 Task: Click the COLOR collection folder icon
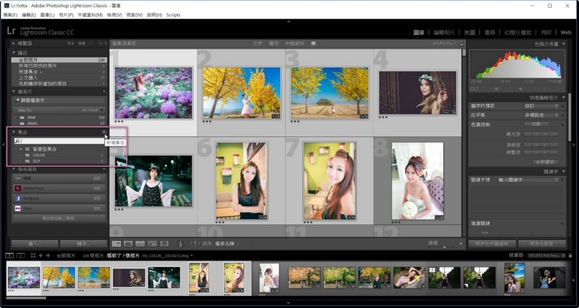(x=27, y=155)
